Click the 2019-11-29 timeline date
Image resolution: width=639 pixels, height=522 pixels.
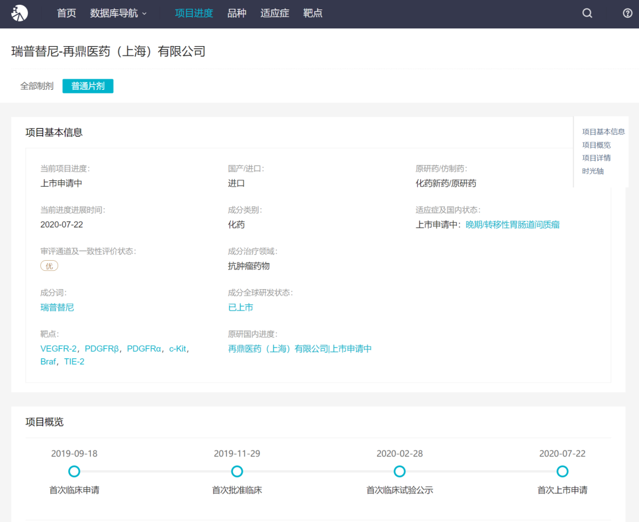(237, 453)
